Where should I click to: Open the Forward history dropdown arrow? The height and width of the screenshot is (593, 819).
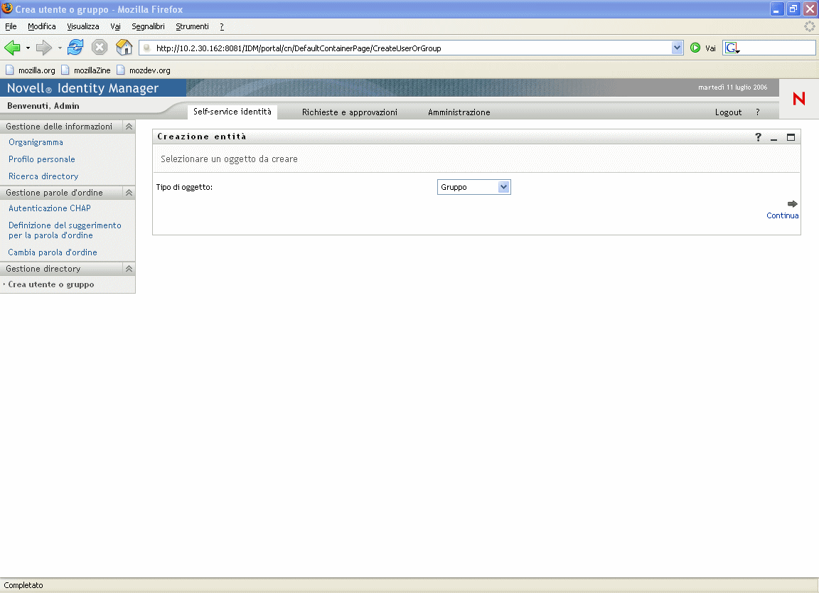[60, 48]
